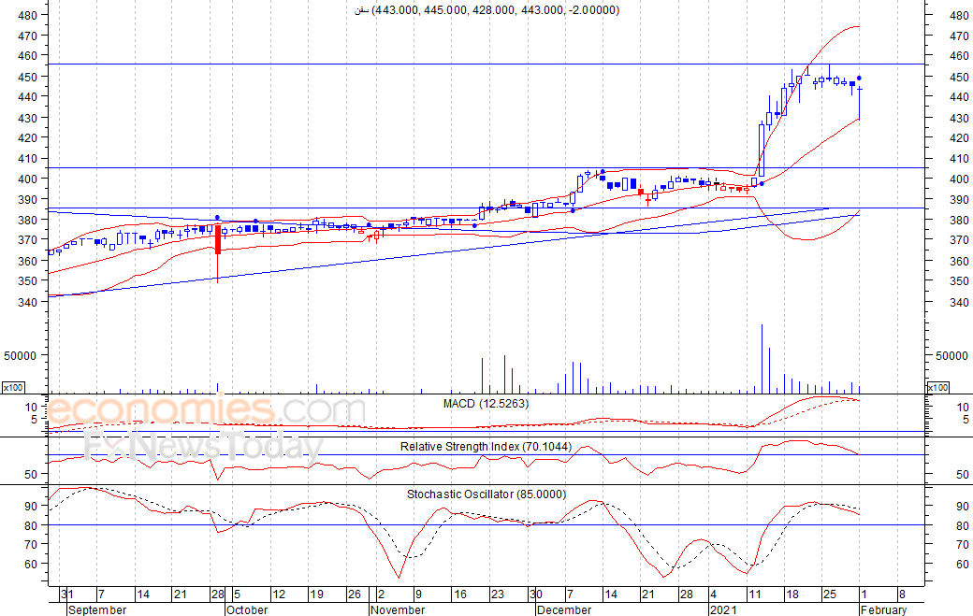Click the 460 price on left axis
973x616 pixels.
pyautogui.click(x=27, y=55)
